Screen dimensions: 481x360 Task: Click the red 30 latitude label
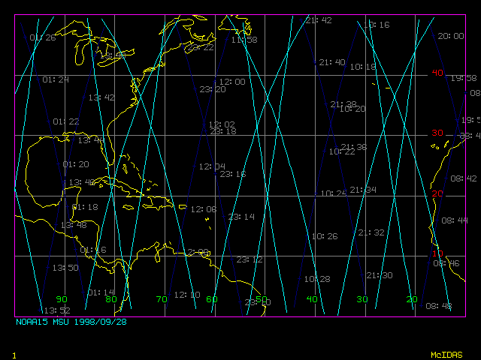pos(437,133)
